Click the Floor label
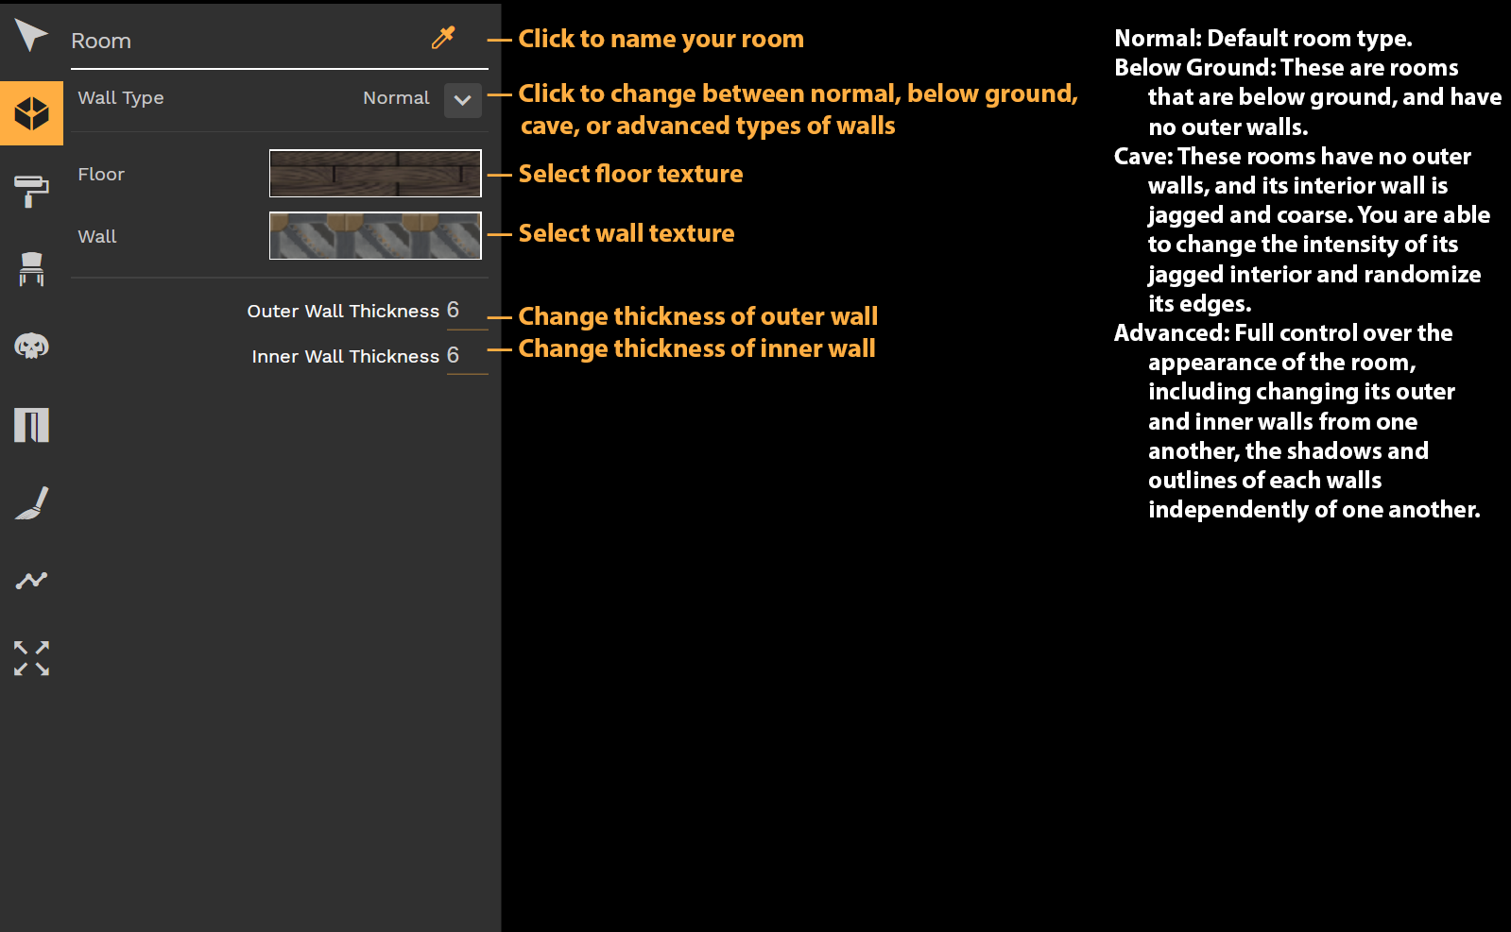 101,175
